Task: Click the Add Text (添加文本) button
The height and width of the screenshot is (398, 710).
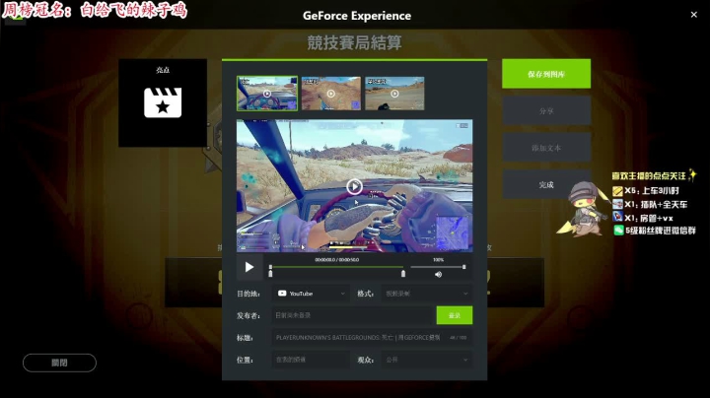Action: click(x=546, y=148)
